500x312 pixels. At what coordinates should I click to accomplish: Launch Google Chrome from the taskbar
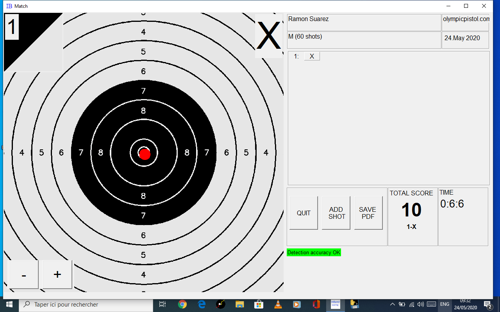182,304
